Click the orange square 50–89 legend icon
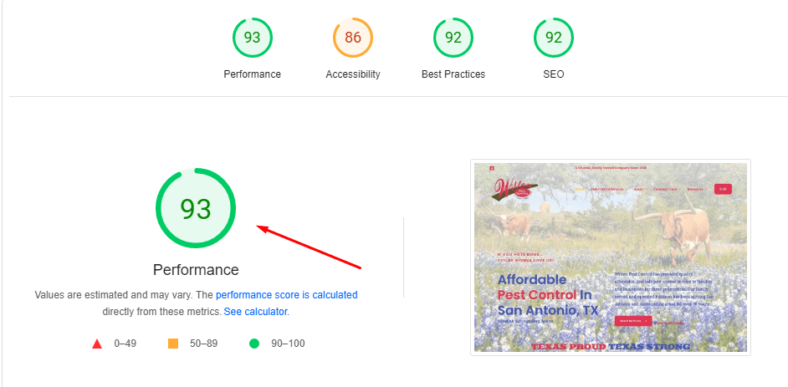The image size is (788, 387). tap(173, 344)
